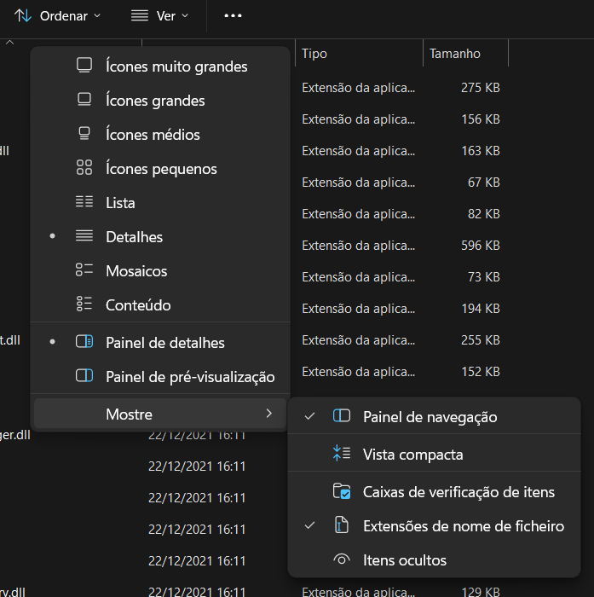The width and height of the screenshot is (594, 597).
Task: Click the bullet beside Painel de detalhes
Action: [53, 342]
